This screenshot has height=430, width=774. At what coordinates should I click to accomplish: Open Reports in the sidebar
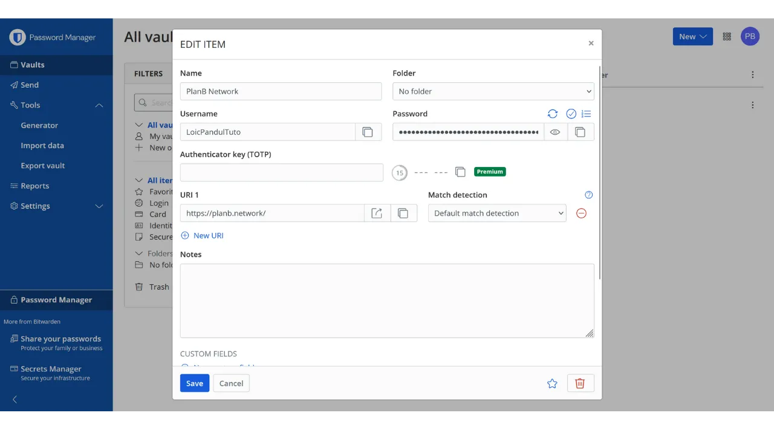tap(34, 186)
